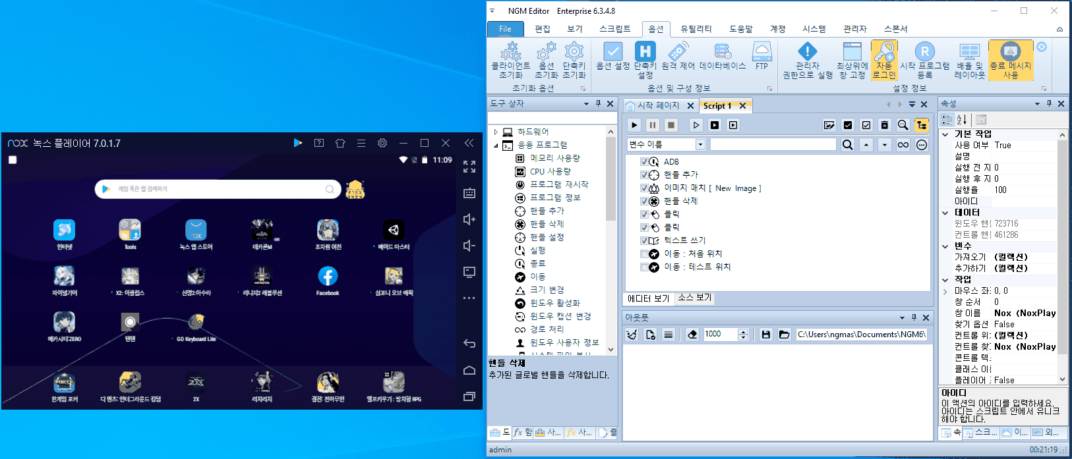Viewport: 1072px width, 459px height.
Task: Open Nox settings gear in title bar
Action: pos(382,143)
